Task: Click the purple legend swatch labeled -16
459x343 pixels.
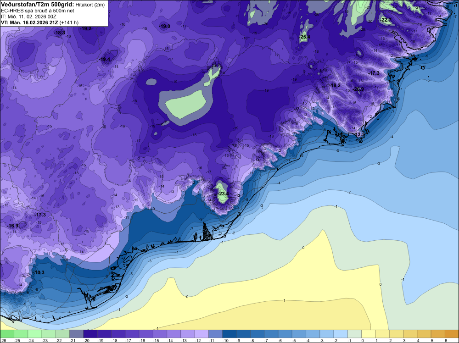Action: [x=146, y=334]
